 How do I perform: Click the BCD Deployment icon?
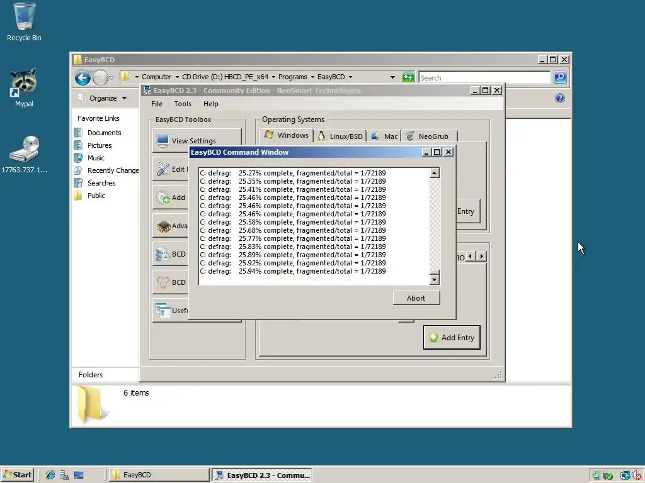coord(163,282)
